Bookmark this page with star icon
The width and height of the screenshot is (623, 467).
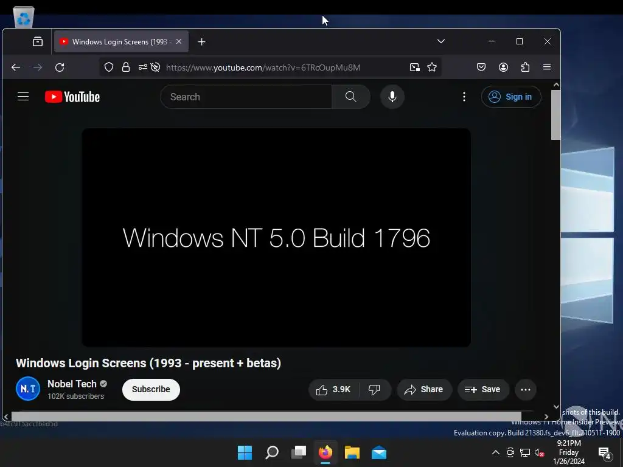[x=432, y=67]
